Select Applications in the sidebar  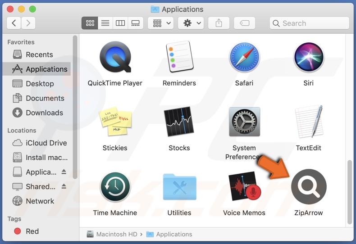[37, 69]
